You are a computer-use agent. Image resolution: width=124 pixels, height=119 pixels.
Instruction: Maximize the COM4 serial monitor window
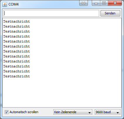104,3
